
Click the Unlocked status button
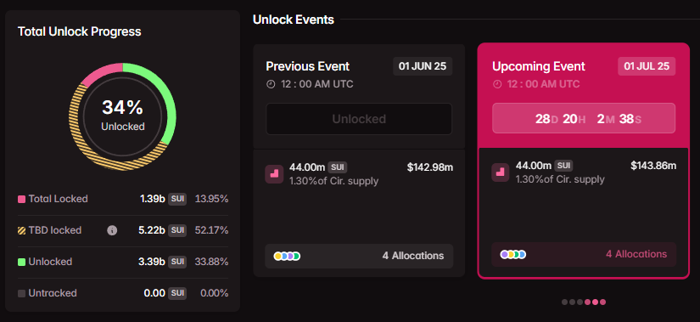[359, 119]
